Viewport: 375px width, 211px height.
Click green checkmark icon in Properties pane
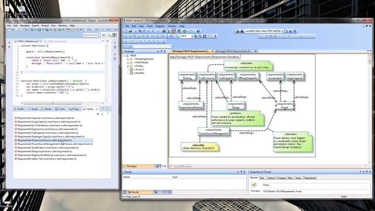[x=254, y=185]
